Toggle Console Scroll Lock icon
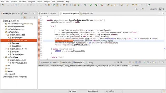 (130, 63)
